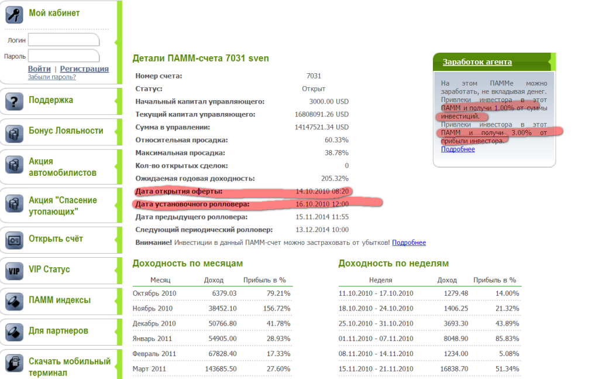Click the week 11.10.2010 - 17.10.2010
599x379 pixels.
pos(376,293)
